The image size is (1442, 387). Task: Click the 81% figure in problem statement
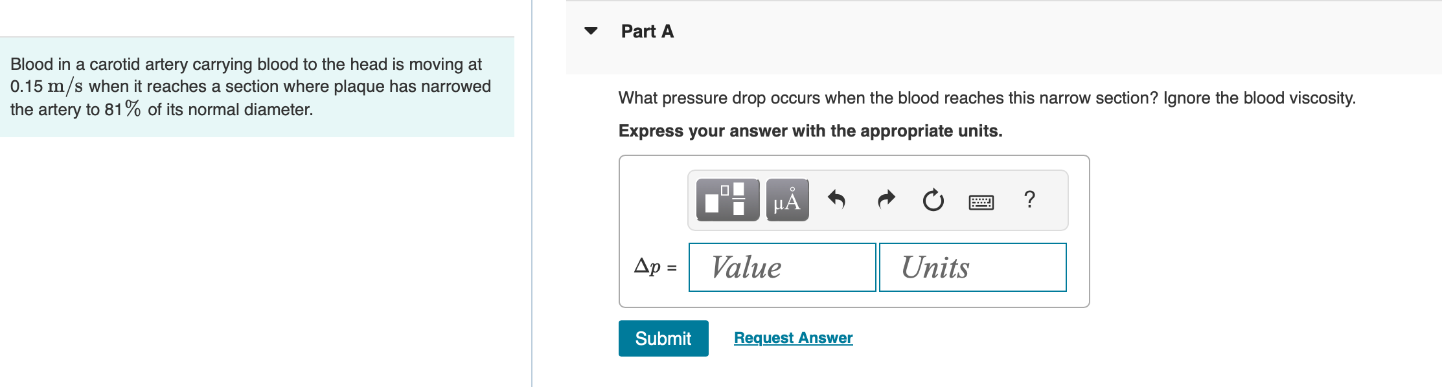(x=122, y=109)
